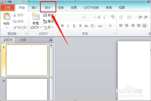Open the 审阅 review tab
The image size is (151, 101).
109,7
